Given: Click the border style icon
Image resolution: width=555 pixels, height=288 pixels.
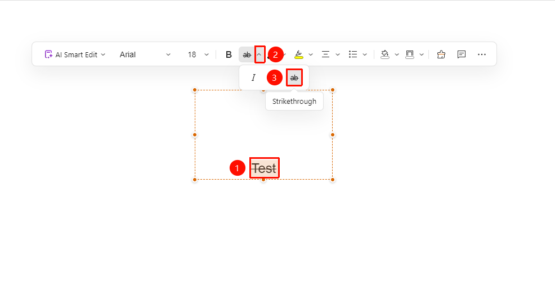Looking at the screenshot, I should coord(410,54).
